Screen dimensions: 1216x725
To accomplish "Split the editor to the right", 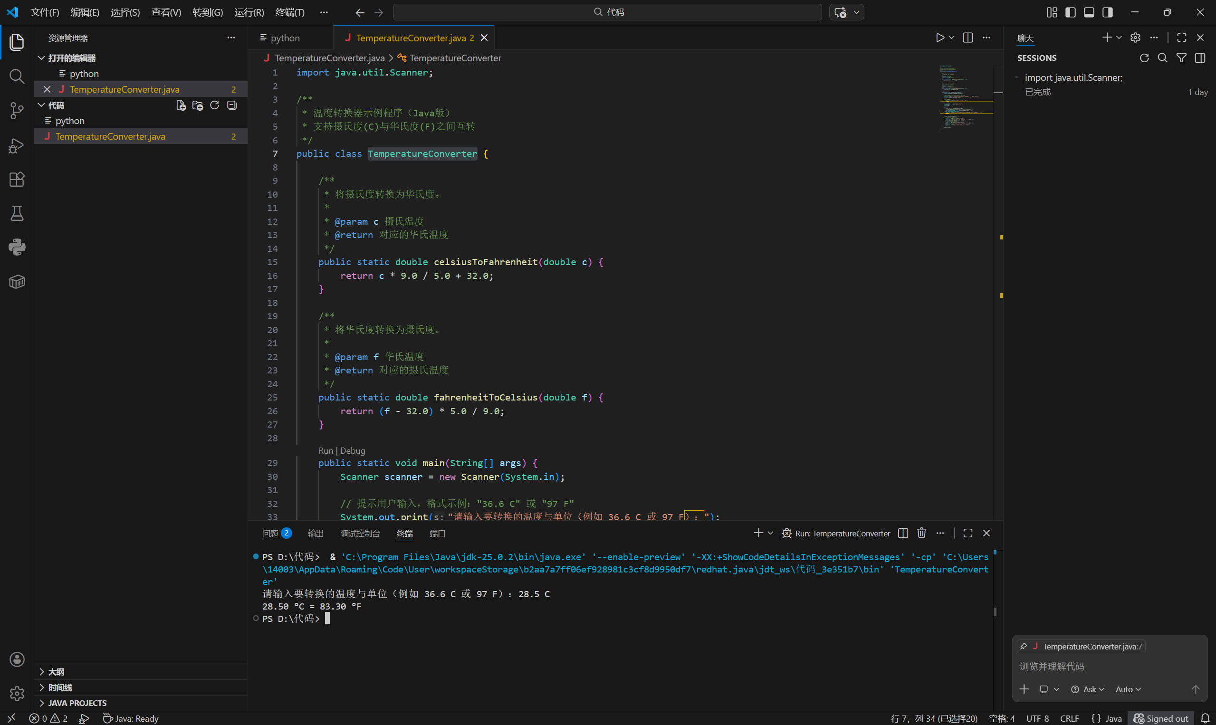I will pos(967,38).
